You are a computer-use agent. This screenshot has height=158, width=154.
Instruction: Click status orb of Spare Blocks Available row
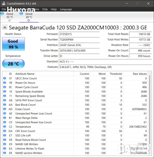(x=5, y=92)
